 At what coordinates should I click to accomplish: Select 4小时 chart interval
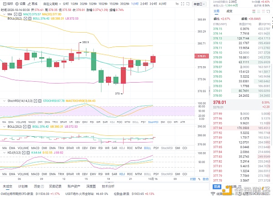point(162,4)
